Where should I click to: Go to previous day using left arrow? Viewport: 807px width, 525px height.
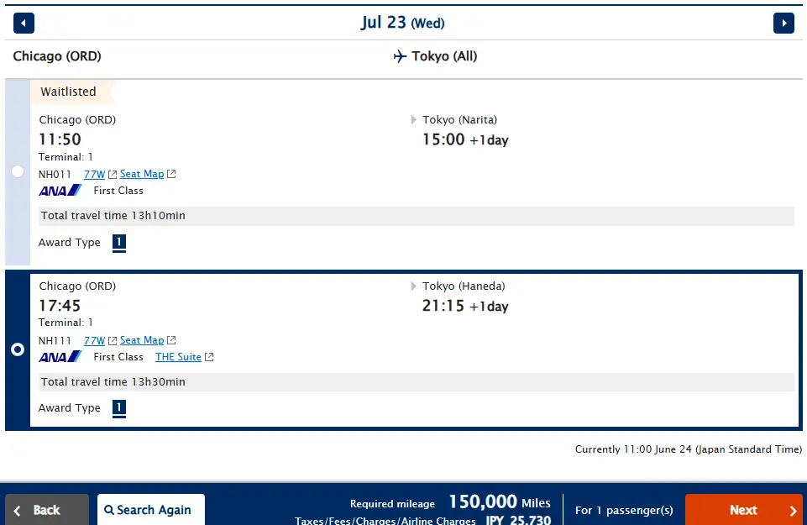(x=24, y=24)
